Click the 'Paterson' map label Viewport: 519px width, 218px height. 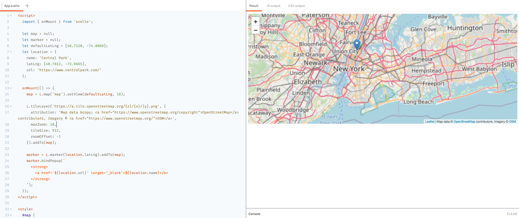coord(316,15)
